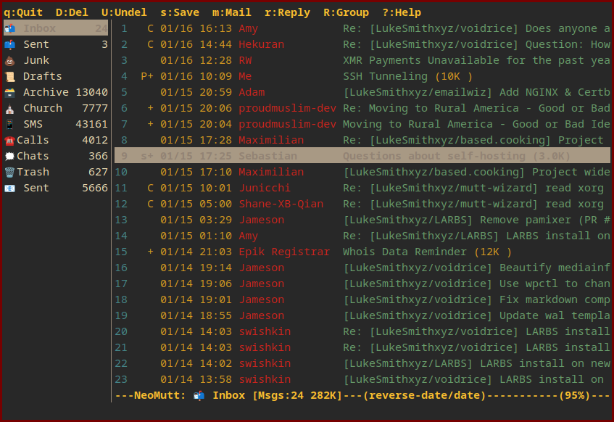Open the SMS mobile-phone icon

tap(10, 124)
